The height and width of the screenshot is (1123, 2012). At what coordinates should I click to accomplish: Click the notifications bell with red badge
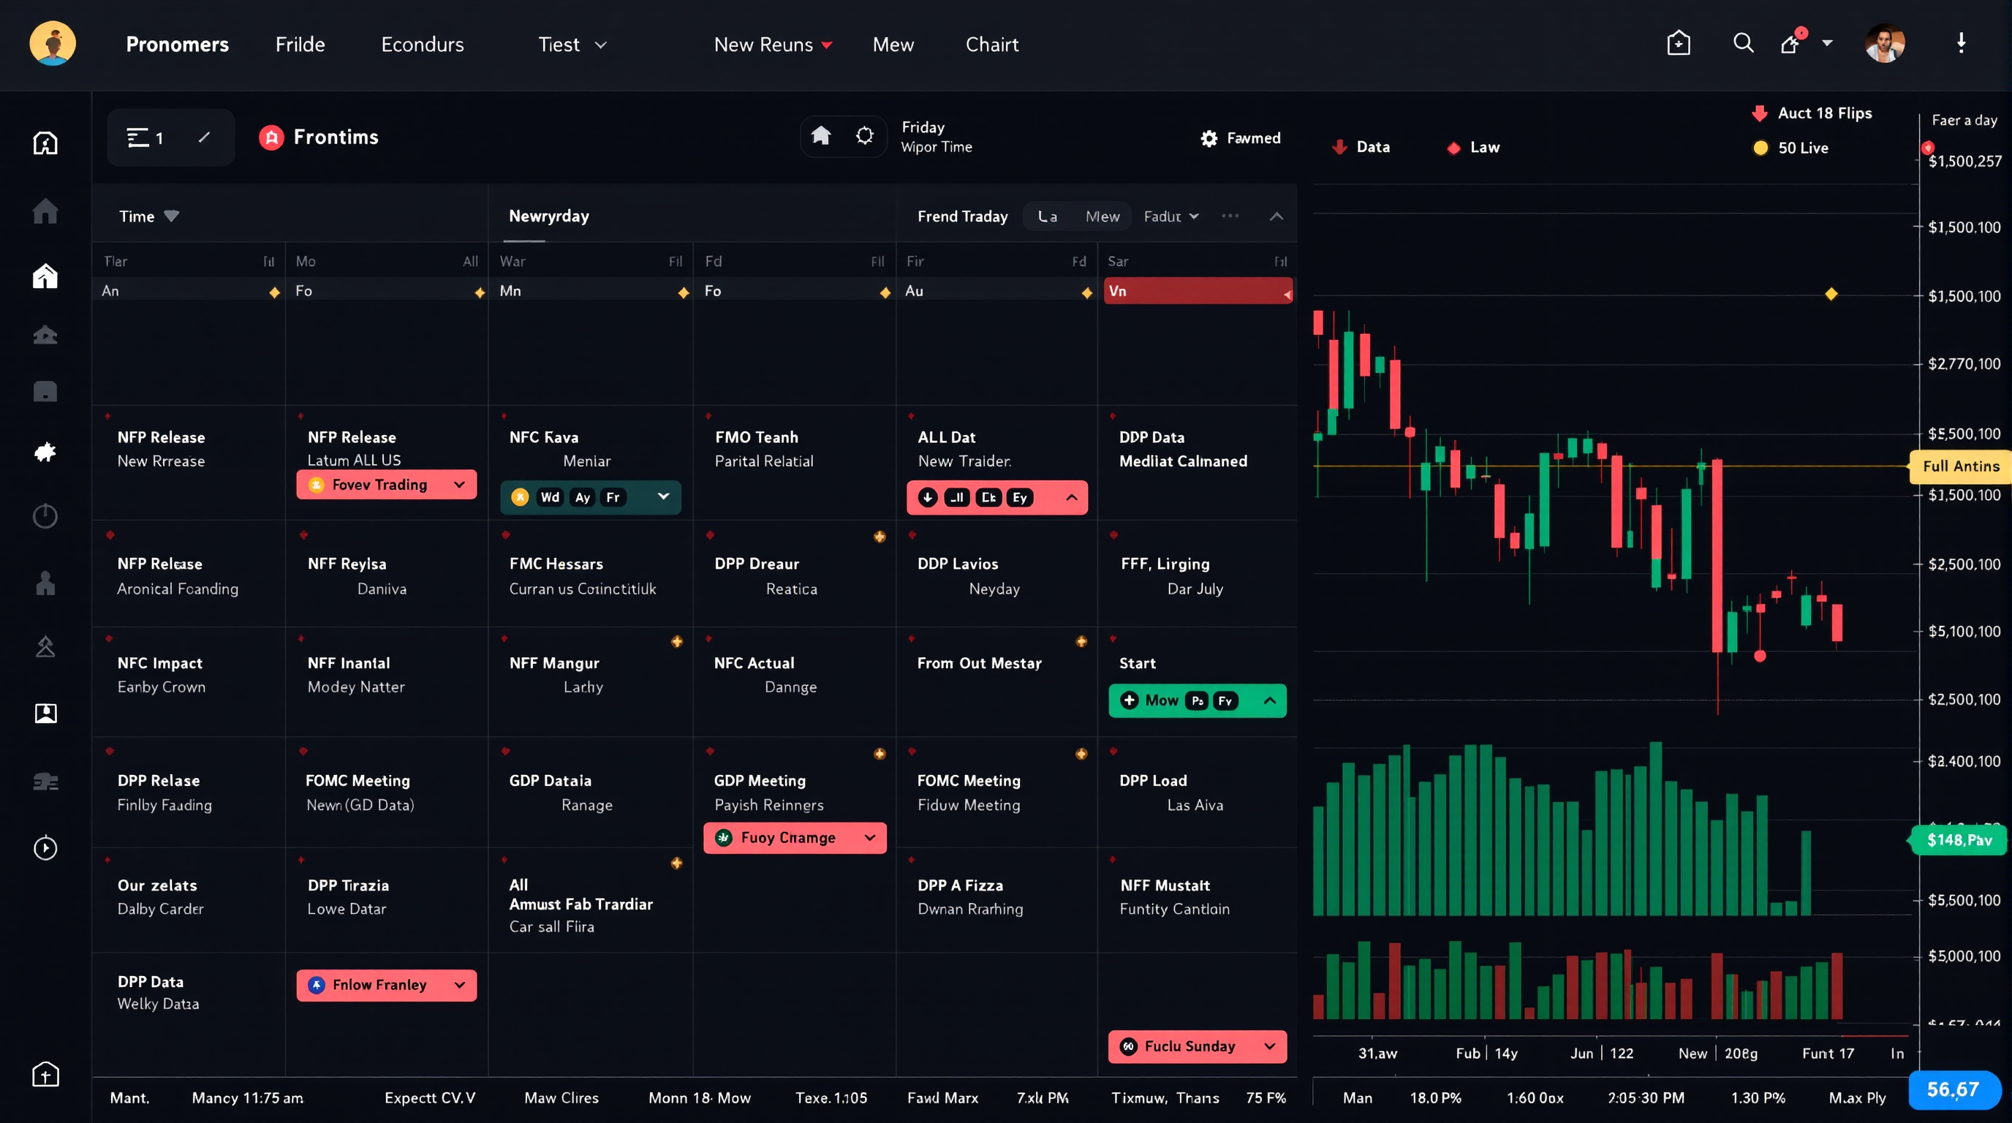tap(1790, 43)
